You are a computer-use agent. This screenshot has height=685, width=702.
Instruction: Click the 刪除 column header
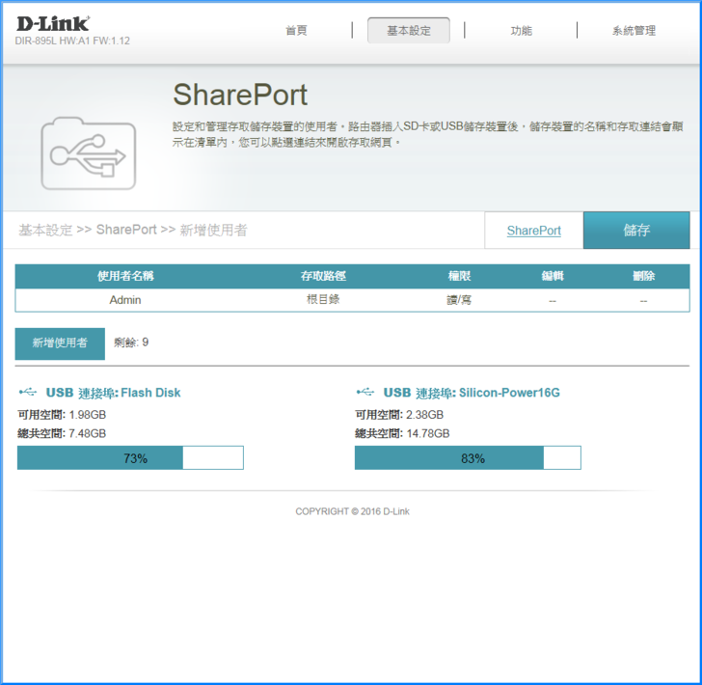tap(643, 276)
